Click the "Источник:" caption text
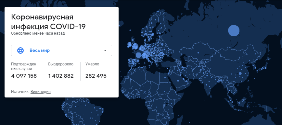Screen dimensions: 282x125 tap(20, 92)
